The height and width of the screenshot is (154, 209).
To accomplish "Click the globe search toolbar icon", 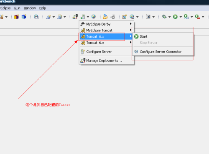I will point(132,17).
